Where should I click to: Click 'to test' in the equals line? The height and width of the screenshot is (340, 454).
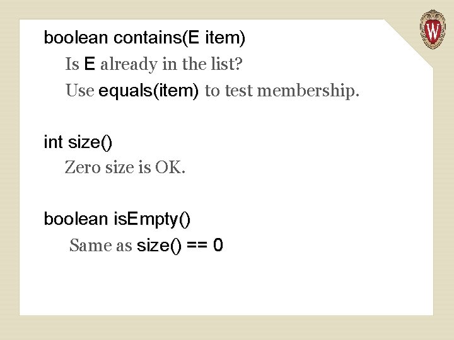pyautogui.click(x=228, y=91)
